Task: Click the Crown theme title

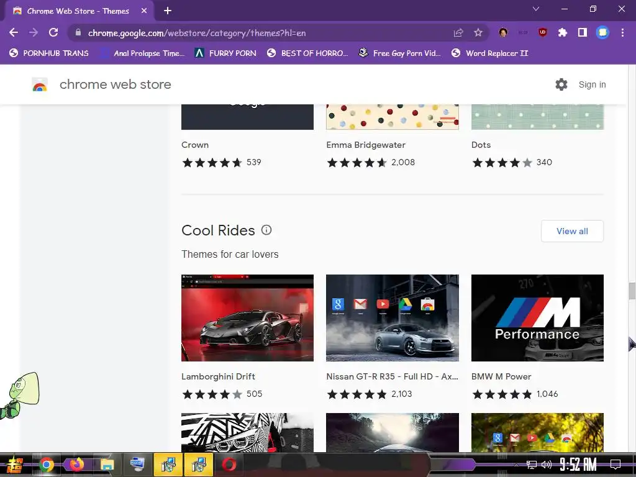Action: click(195, 145)
